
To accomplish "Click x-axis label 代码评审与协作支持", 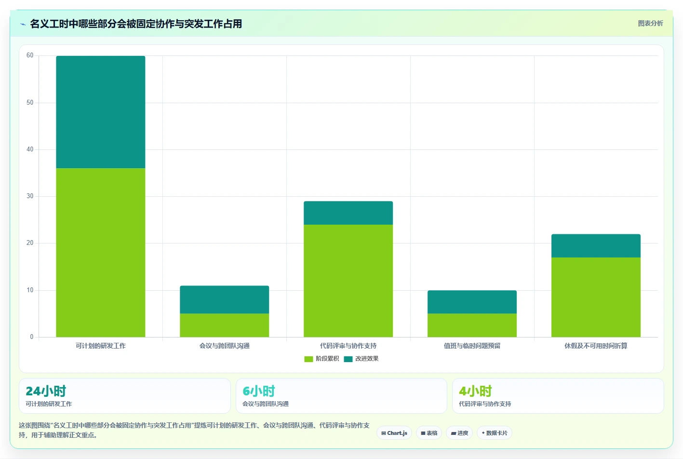I will click(x=348, y=346).
